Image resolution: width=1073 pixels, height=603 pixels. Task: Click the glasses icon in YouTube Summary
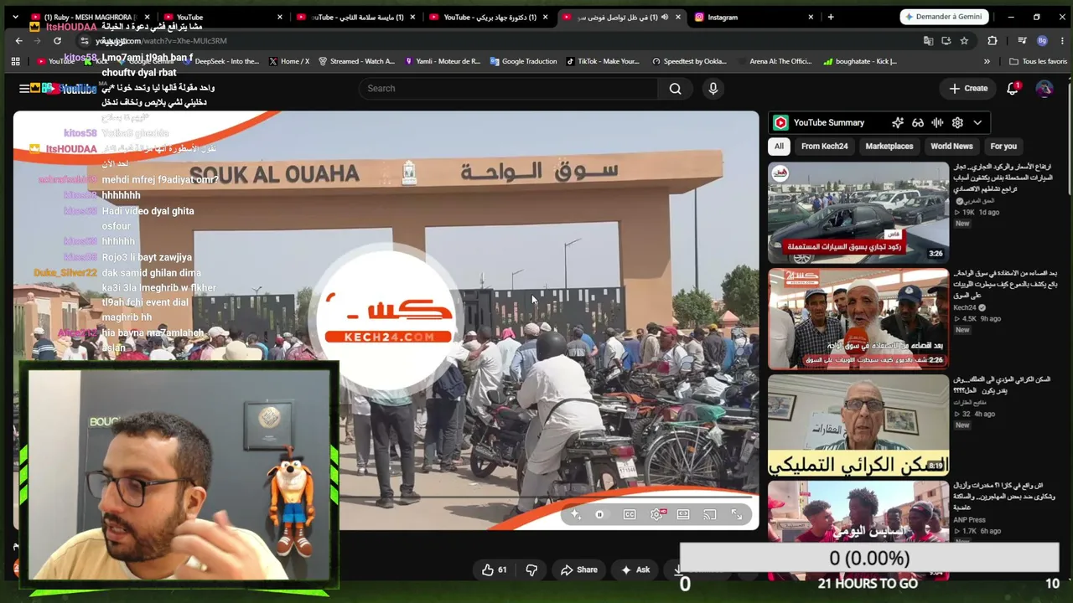pos(918,122)
